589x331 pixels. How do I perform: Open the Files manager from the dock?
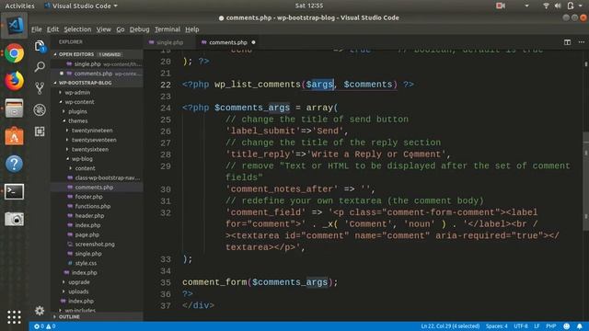pos(15,108)
